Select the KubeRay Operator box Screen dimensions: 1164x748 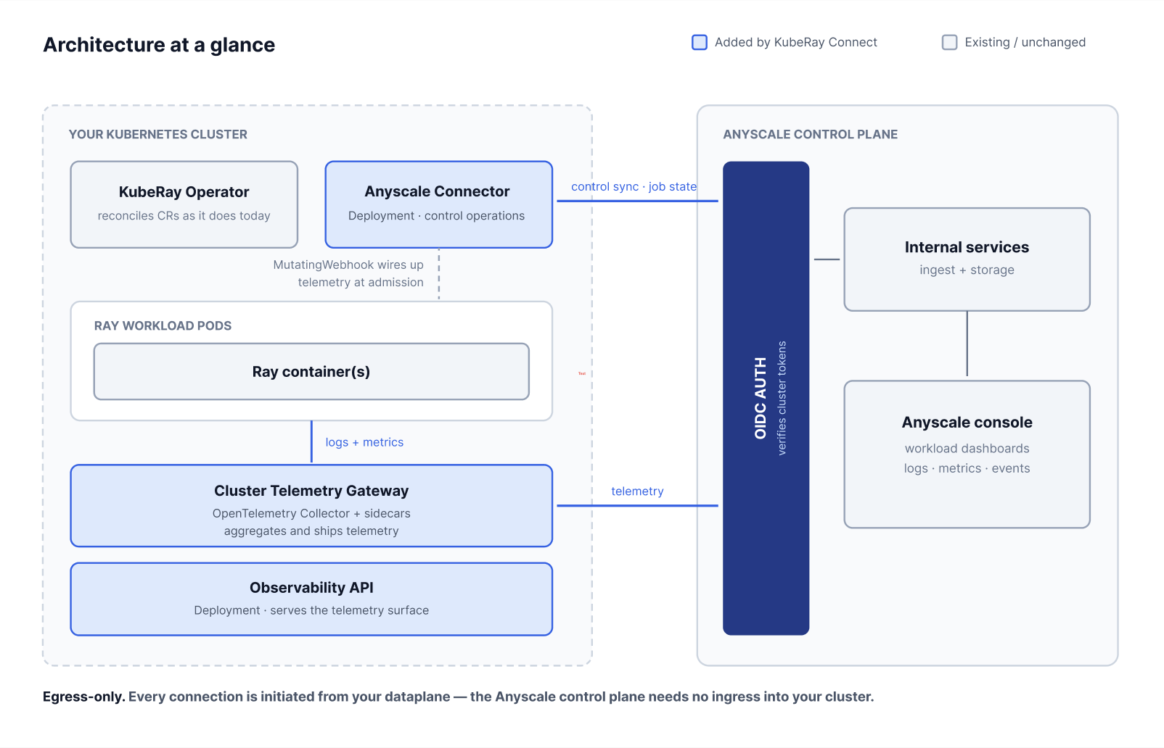pyautogui.click(x=184, y=204)
